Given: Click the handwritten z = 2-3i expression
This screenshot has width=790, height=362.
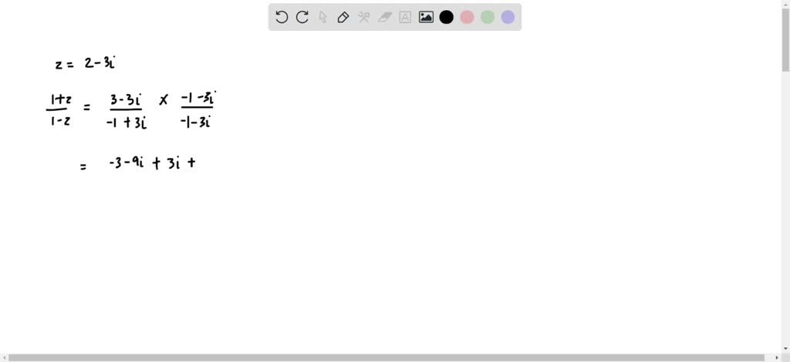Looking at the screenshot, I should click(x=86, y=64).
